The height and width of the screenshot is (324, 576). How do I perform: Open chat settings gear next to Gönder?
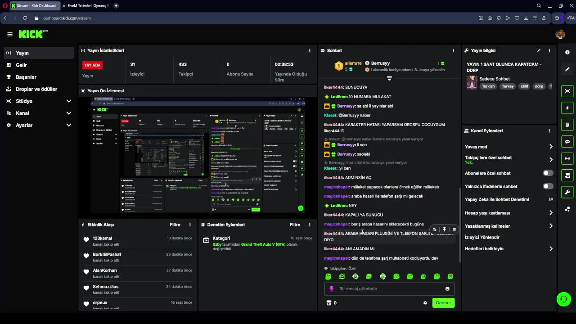click(425, 303)
